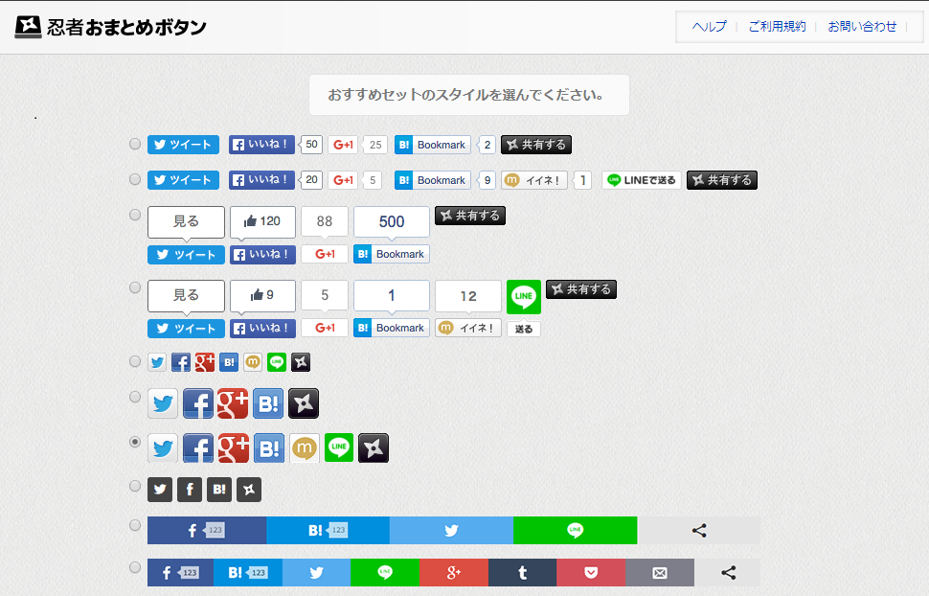Click the B! 123 segment in nine-segment bar
Image resolution: width=929 pixels, height=596 pixels.
coord(248,572)
